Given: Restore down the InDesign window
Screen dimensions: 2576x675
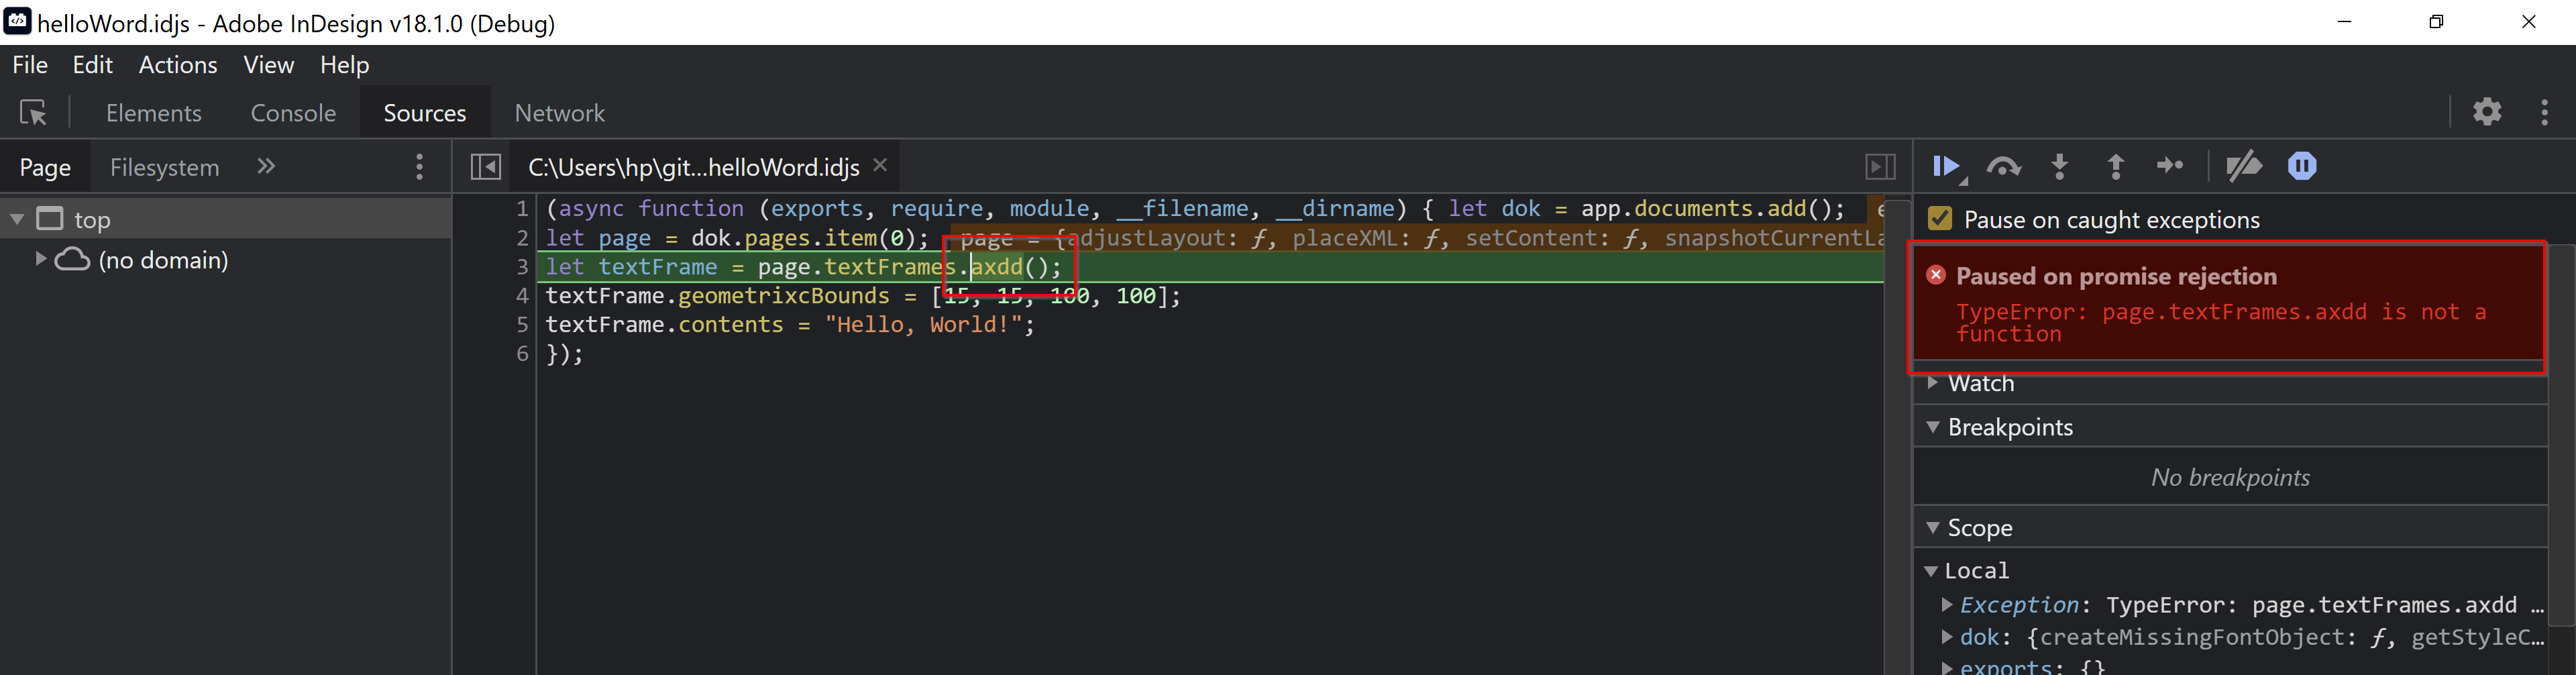Looking at the screenshot, I should pos(2436,21).
